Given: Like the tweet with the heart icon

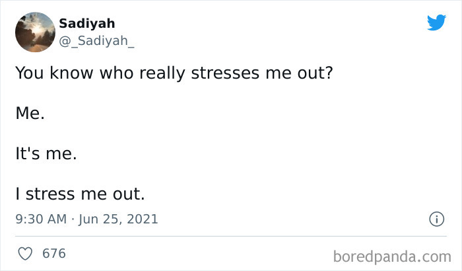Looking at the screenshot, I should pyautogui.click(x=25, y=253).
